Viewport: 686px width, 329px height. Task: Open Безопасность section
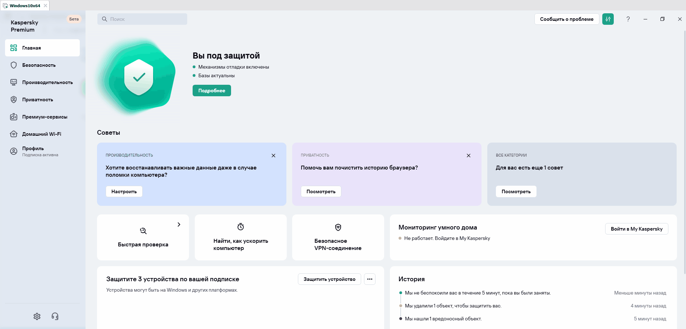pyautogui.click(x=42, y=65)
